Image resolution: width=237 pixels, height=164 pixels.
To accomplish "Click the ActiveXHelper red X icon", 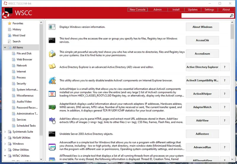I will (52, 94).
